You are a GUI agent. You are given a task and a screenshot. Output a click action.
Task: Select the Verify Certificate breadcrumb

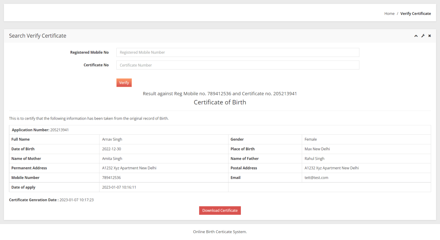click(416, 13)
